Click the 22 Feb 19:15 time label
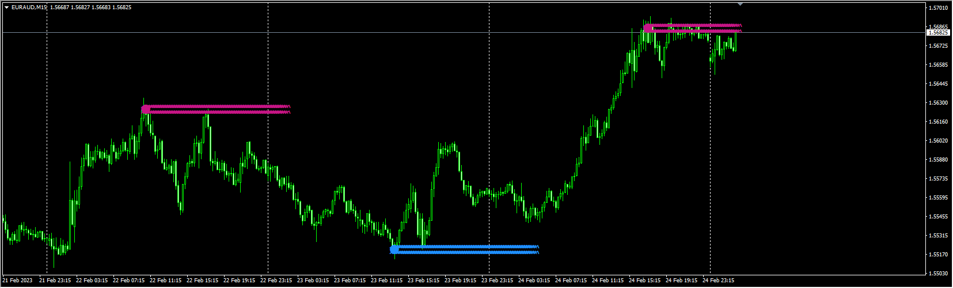This screenshot has height=288, width=953. (x=240, y=281)
